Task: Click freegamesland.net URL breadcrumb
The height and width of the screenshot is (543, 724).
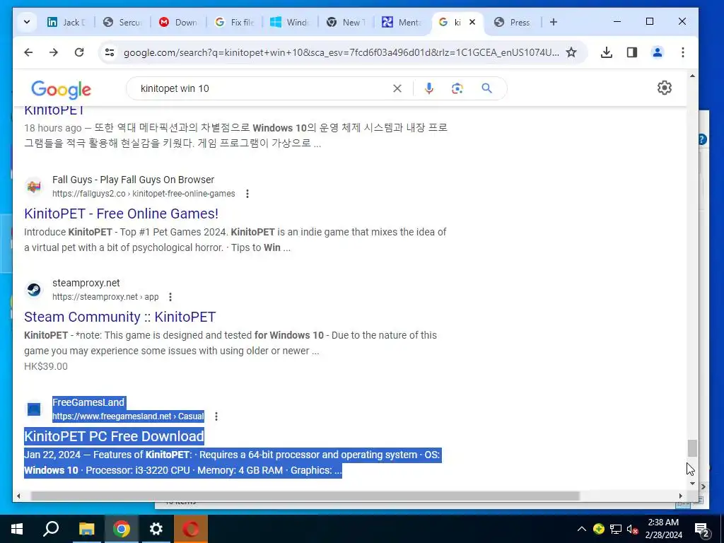Action: (128, 416)
